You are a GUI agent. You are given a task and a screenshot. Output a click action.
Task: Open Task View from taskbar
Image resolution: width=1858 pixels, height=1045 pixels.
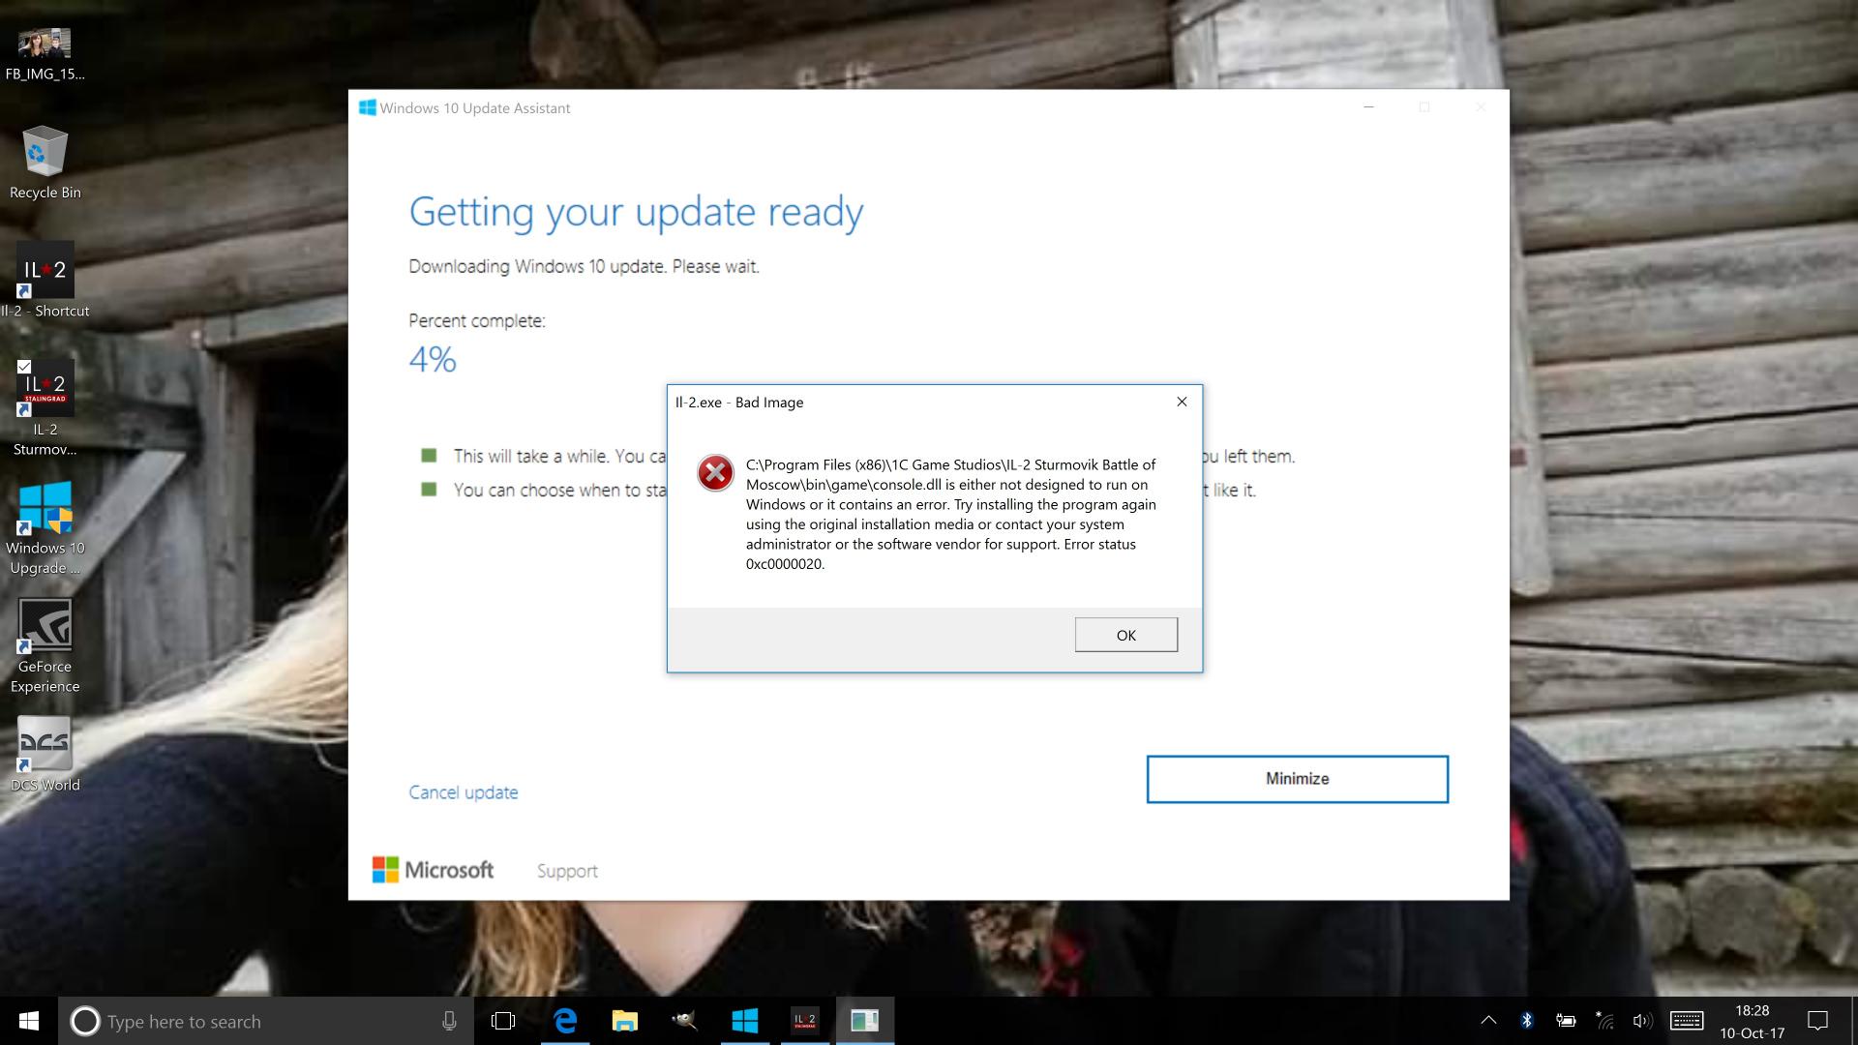[503, 1021]
